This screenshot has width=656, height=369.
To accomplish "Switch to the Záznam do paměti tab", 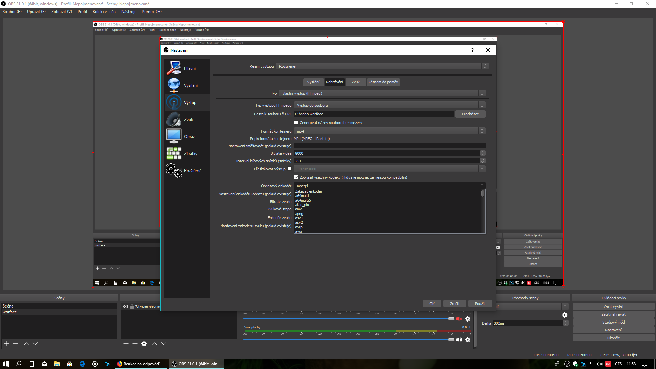I will [383, 82].
